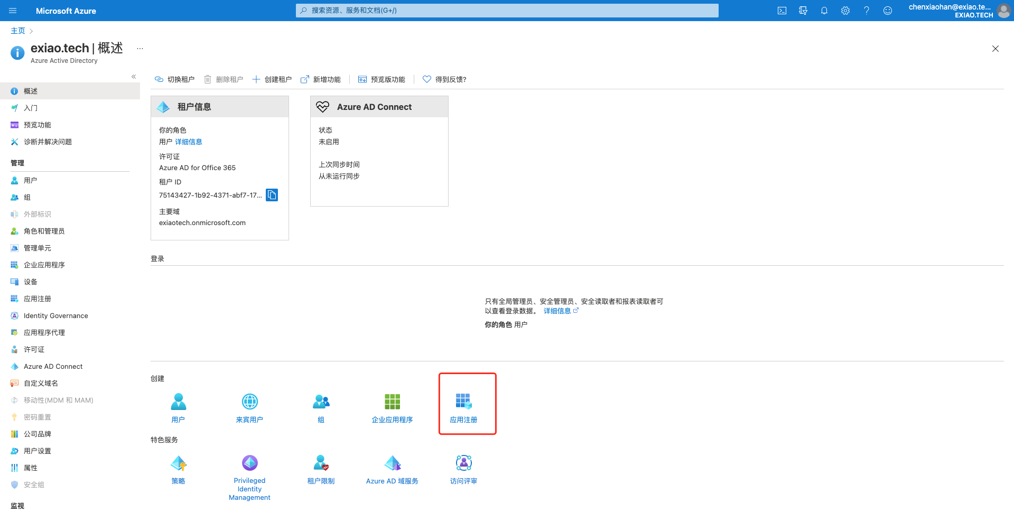The image size is (1014, 512).
Task: Open 新增功能 from the command bar
Action: pyautogui.click(x=321, y=79)
